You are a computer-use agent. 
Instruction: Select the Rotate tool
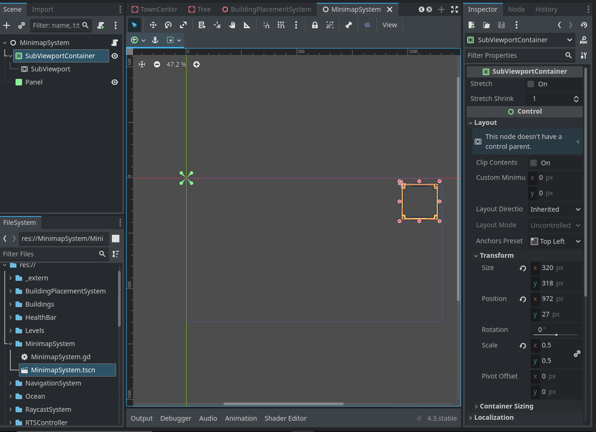pyautogui.click(x=168, y=25)
